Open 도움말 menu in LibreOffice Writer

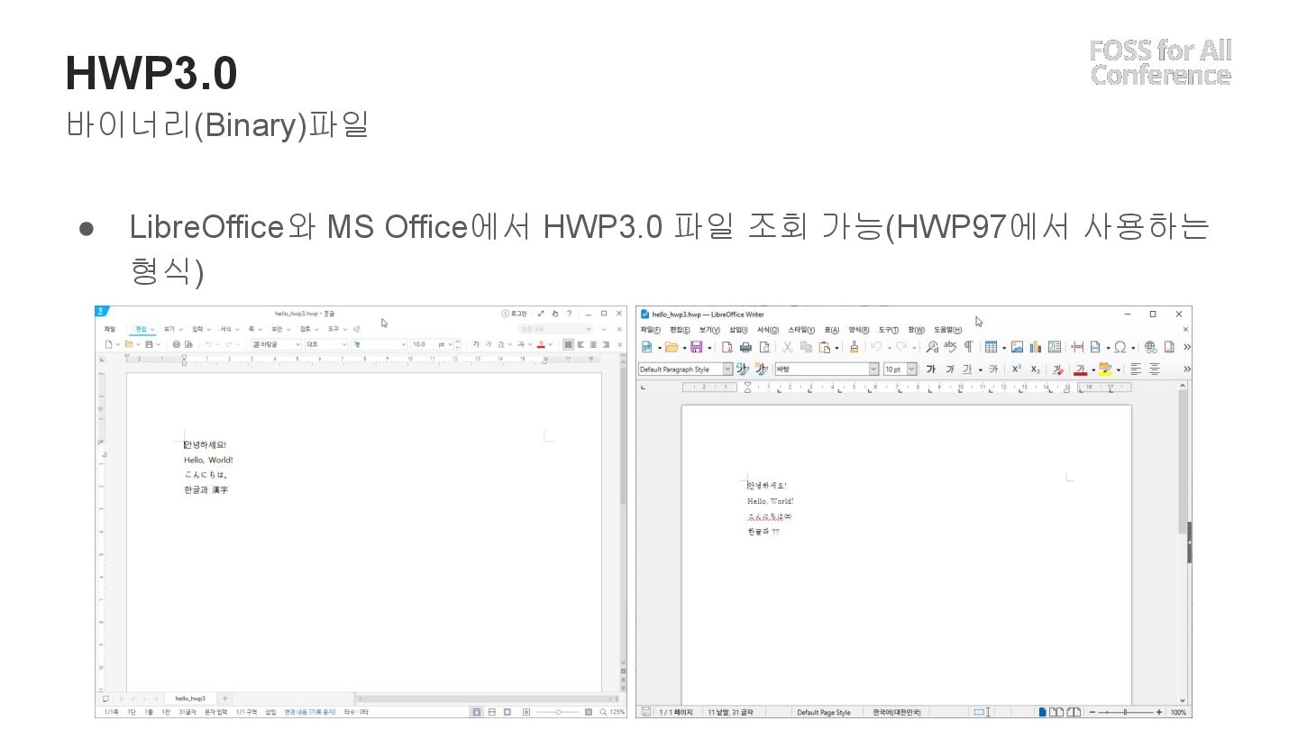point(947,330)
